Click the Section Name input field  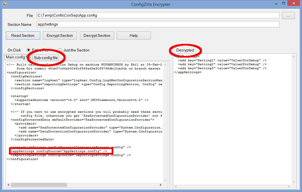pos(158,24)
